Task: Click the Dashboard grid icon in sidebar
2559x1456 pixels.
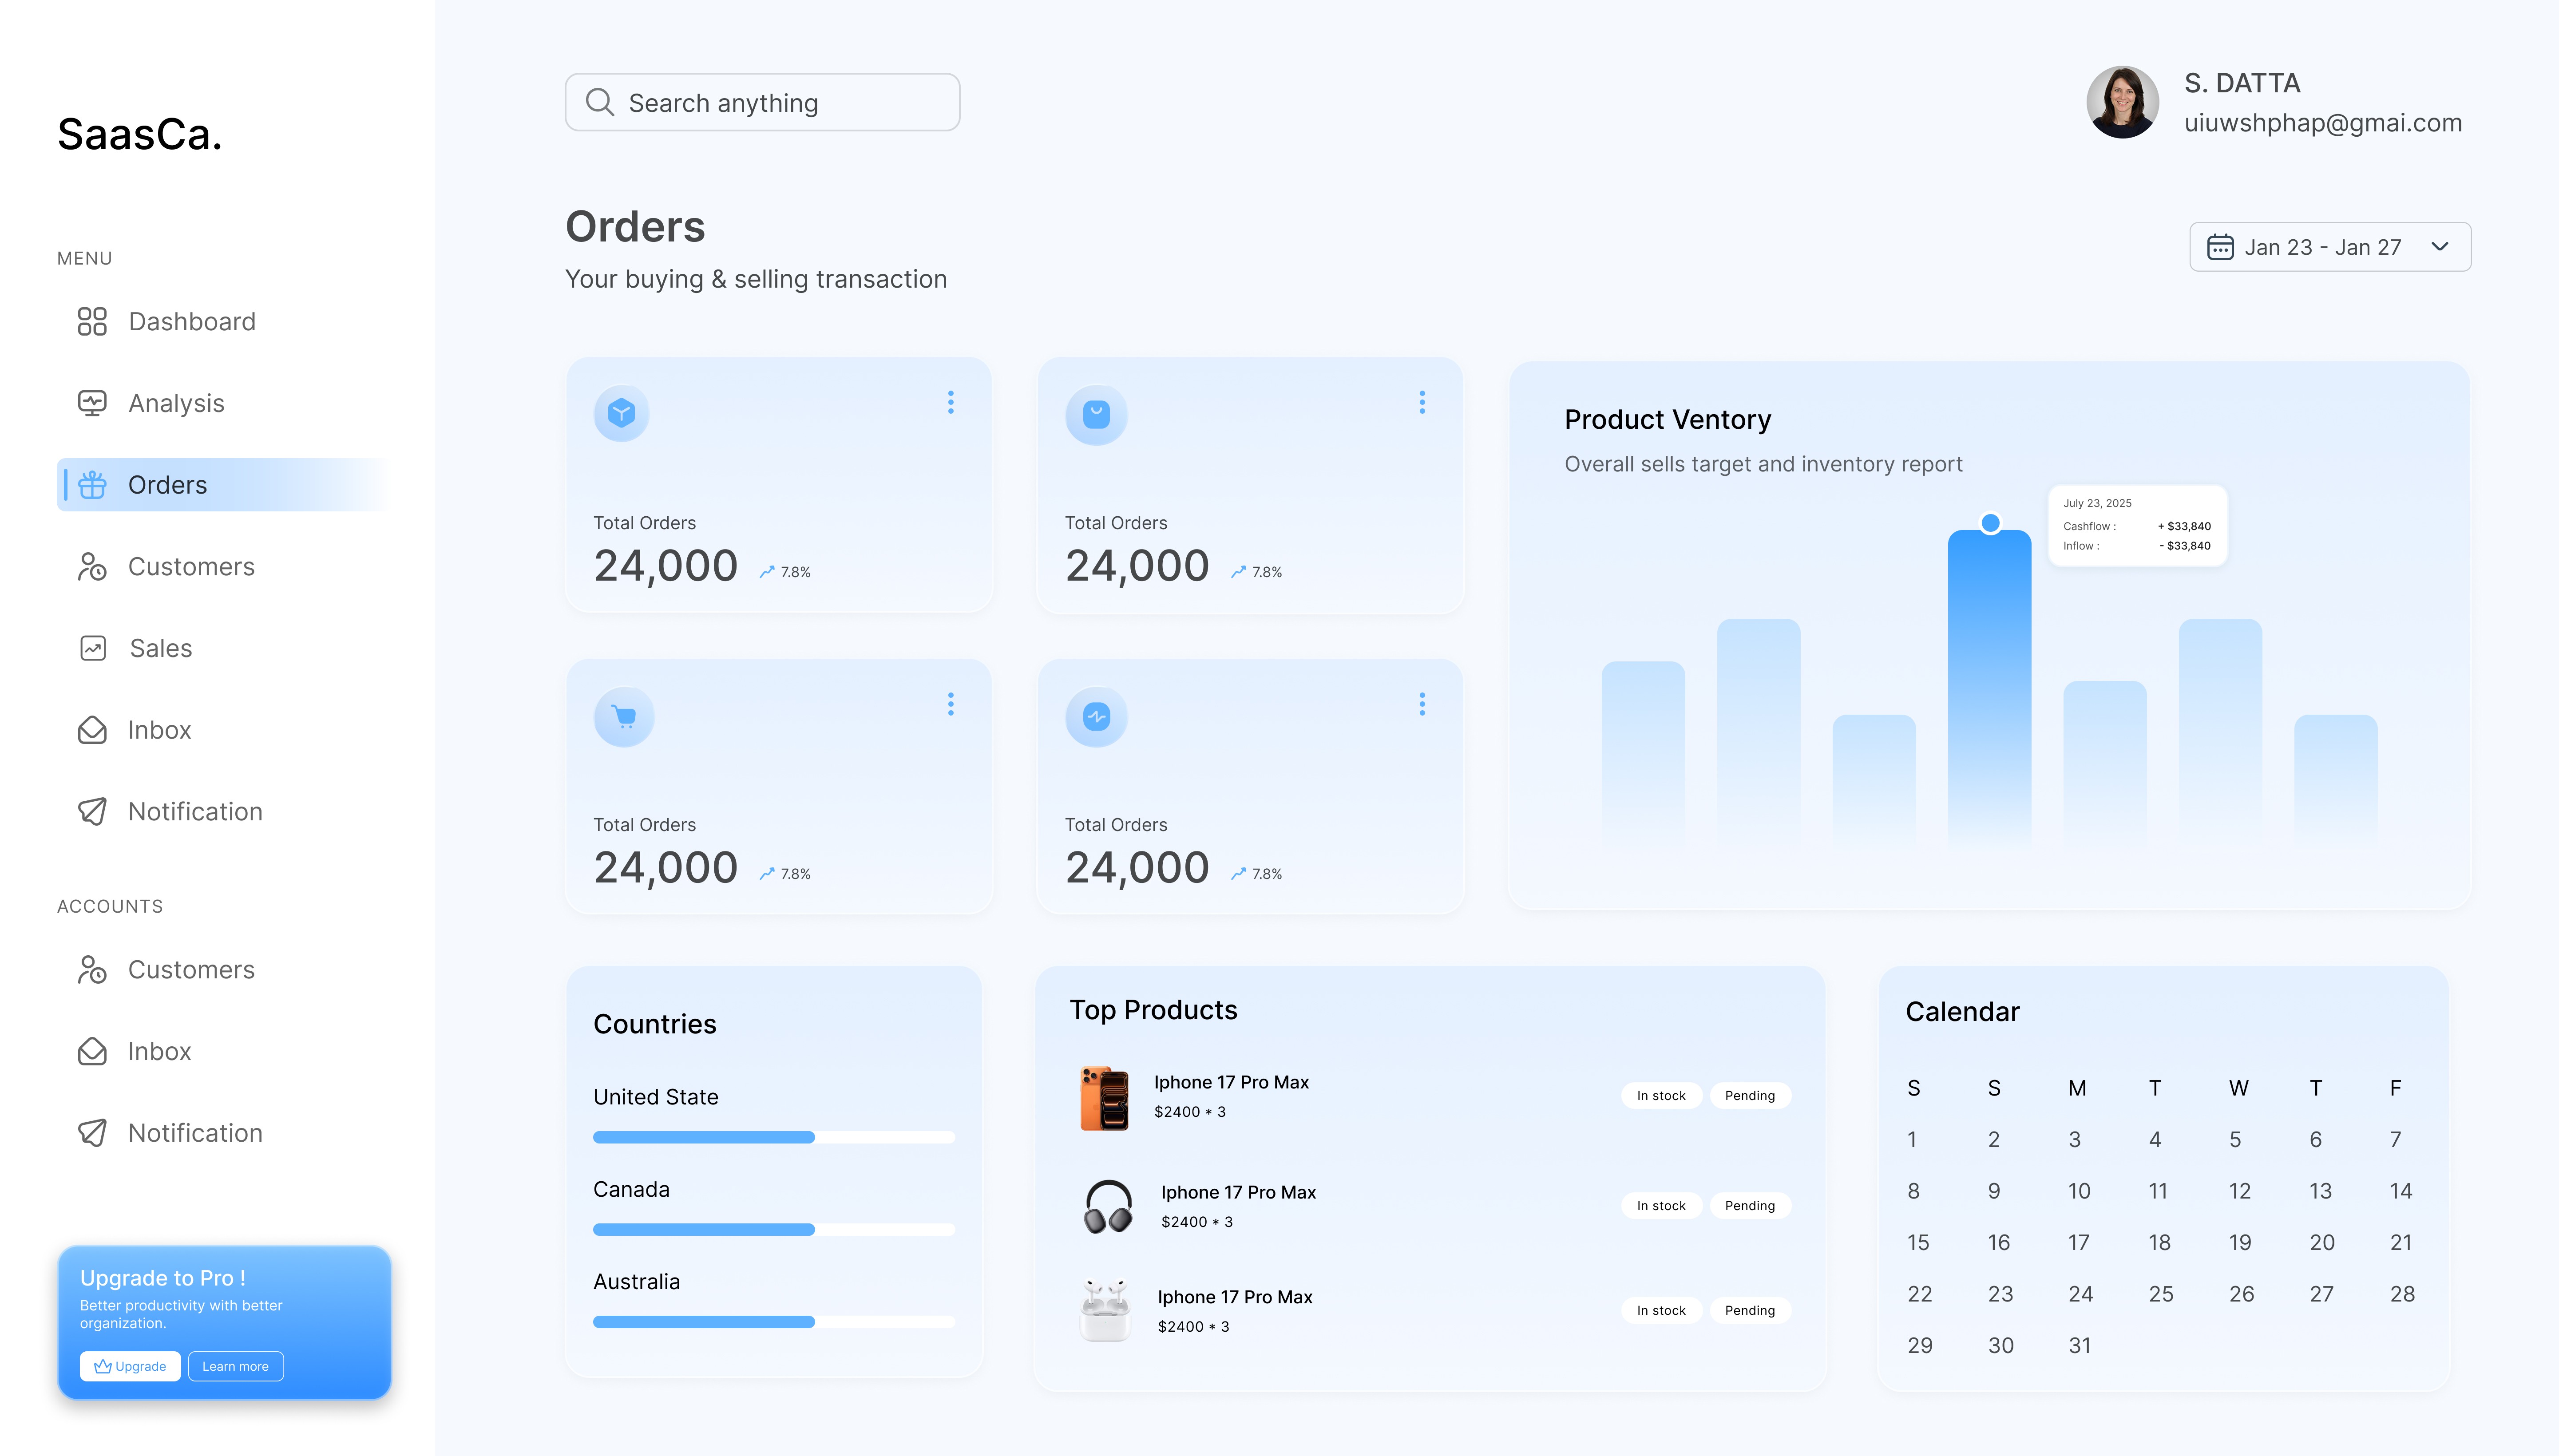Action: [x=92, y=321]
